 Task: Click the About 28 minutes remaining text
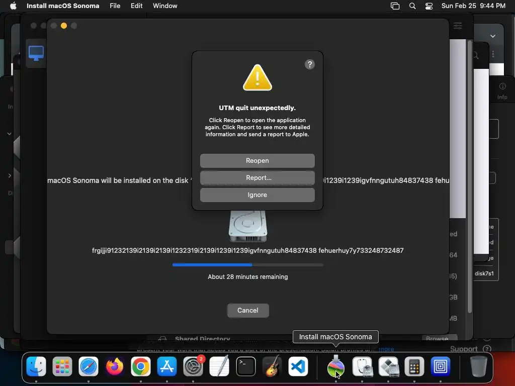pos(247,277)
